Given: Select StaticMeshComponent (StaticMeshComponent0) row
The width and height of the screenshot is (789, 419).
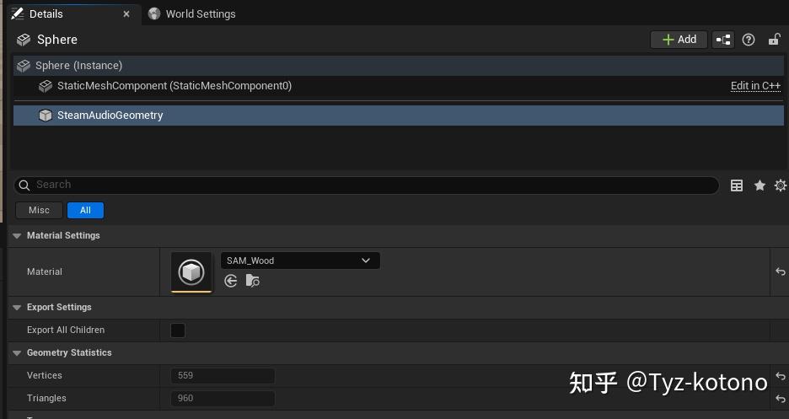Looking at the screenshot, I should [399, 86].
